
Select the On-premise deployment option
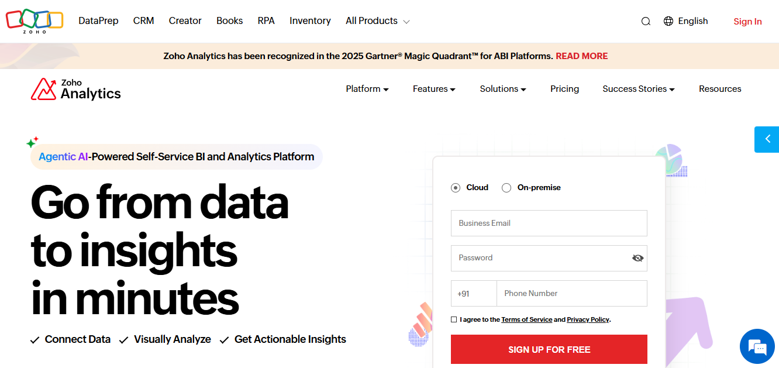point(506,187)
